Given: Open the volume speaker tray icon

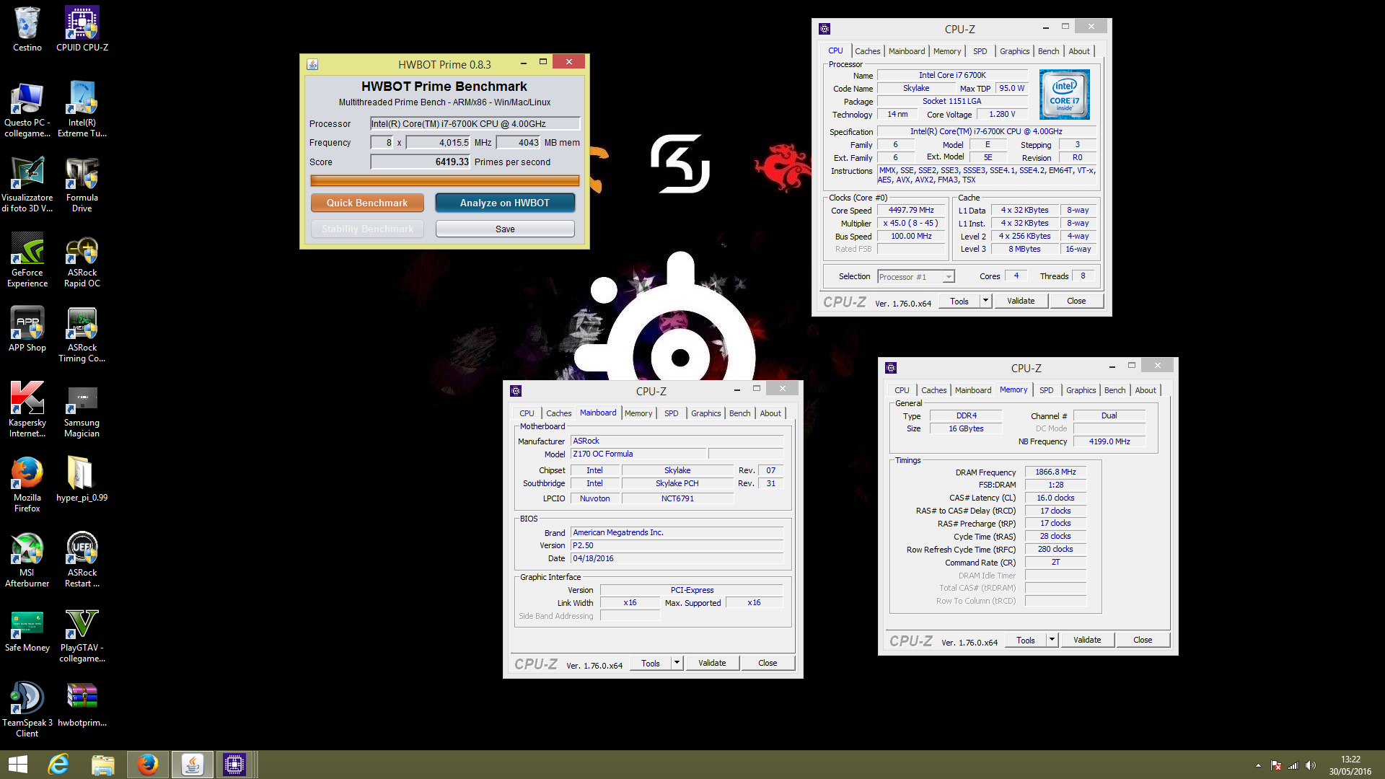Looking at the screenshot, I should pos(1311,765).
